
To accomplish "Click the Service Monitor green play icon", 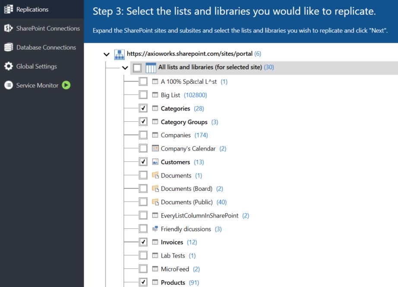I will click(x=66, y=85).
